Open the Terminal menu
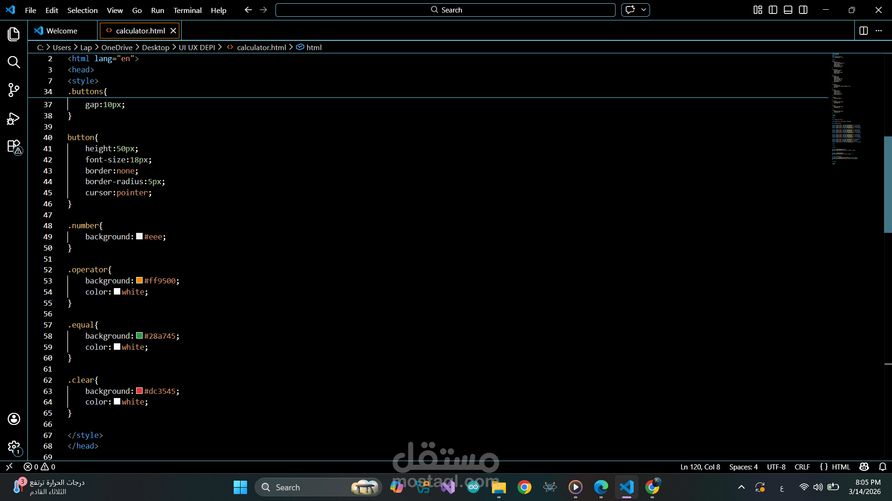892x501 pixels. tap(187, 10)
